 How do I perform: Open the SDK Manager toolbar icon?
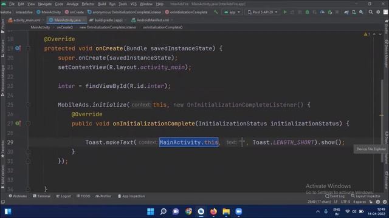[361, 12]
